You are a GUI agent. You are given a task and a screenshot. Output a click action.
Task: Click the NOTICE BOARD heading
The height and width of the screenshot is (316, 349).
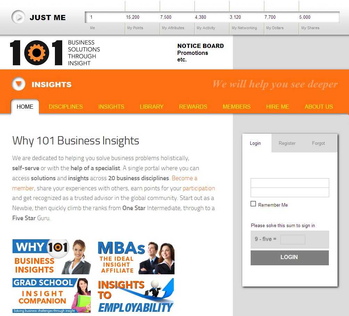201,46
